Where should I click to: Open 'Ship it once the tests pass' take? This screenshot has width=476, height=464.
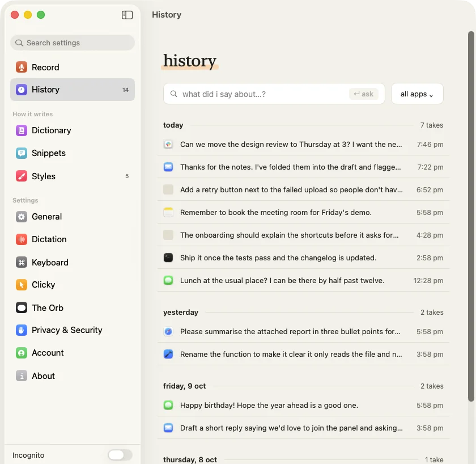click(x=303, y=258)
